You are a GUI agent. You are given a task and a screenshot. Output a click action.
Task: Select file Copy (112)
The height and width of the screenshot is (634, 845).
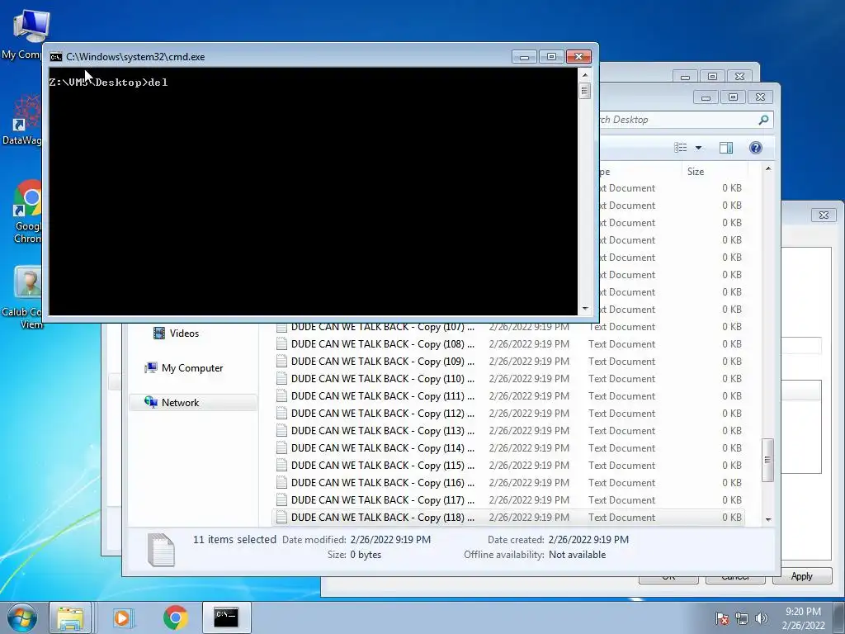pyautogui.click(x=508, y=413)
